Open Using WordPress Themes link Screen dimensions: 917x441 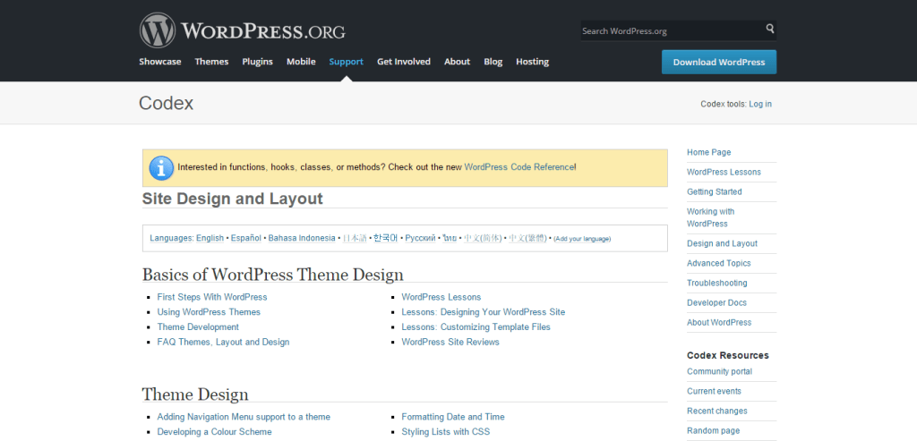click(209, 312)
